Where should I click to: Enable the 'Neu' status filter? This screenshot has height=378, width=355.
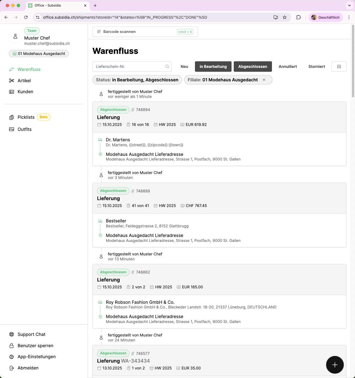click(184, 67)
